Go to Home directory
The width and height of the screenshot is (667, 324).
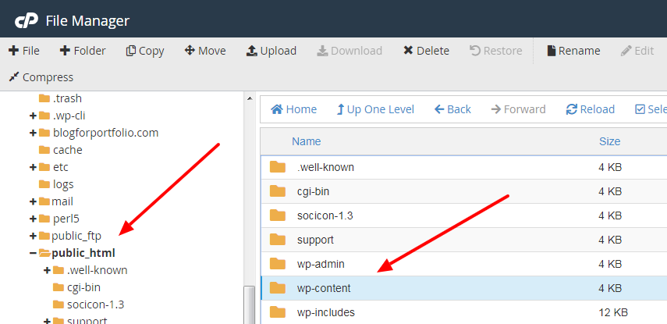293,109
